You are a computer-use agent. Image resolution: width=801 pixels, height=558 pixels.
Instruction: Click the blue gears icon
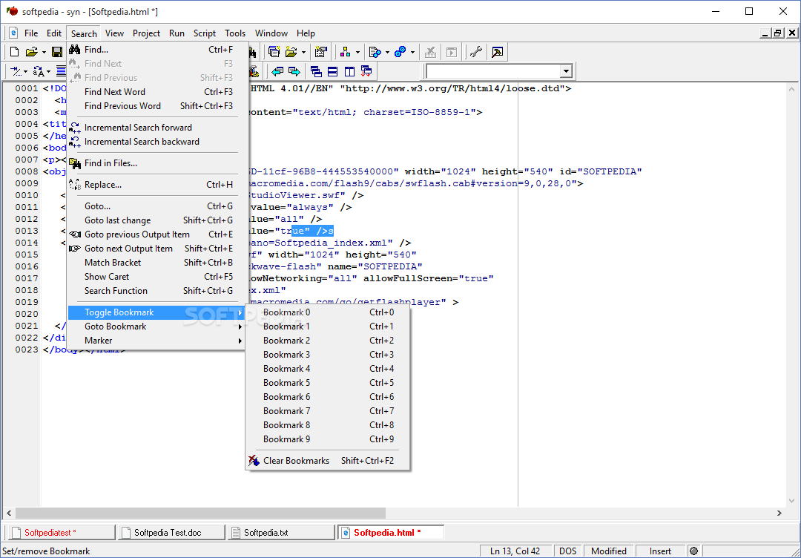point(400,52)
